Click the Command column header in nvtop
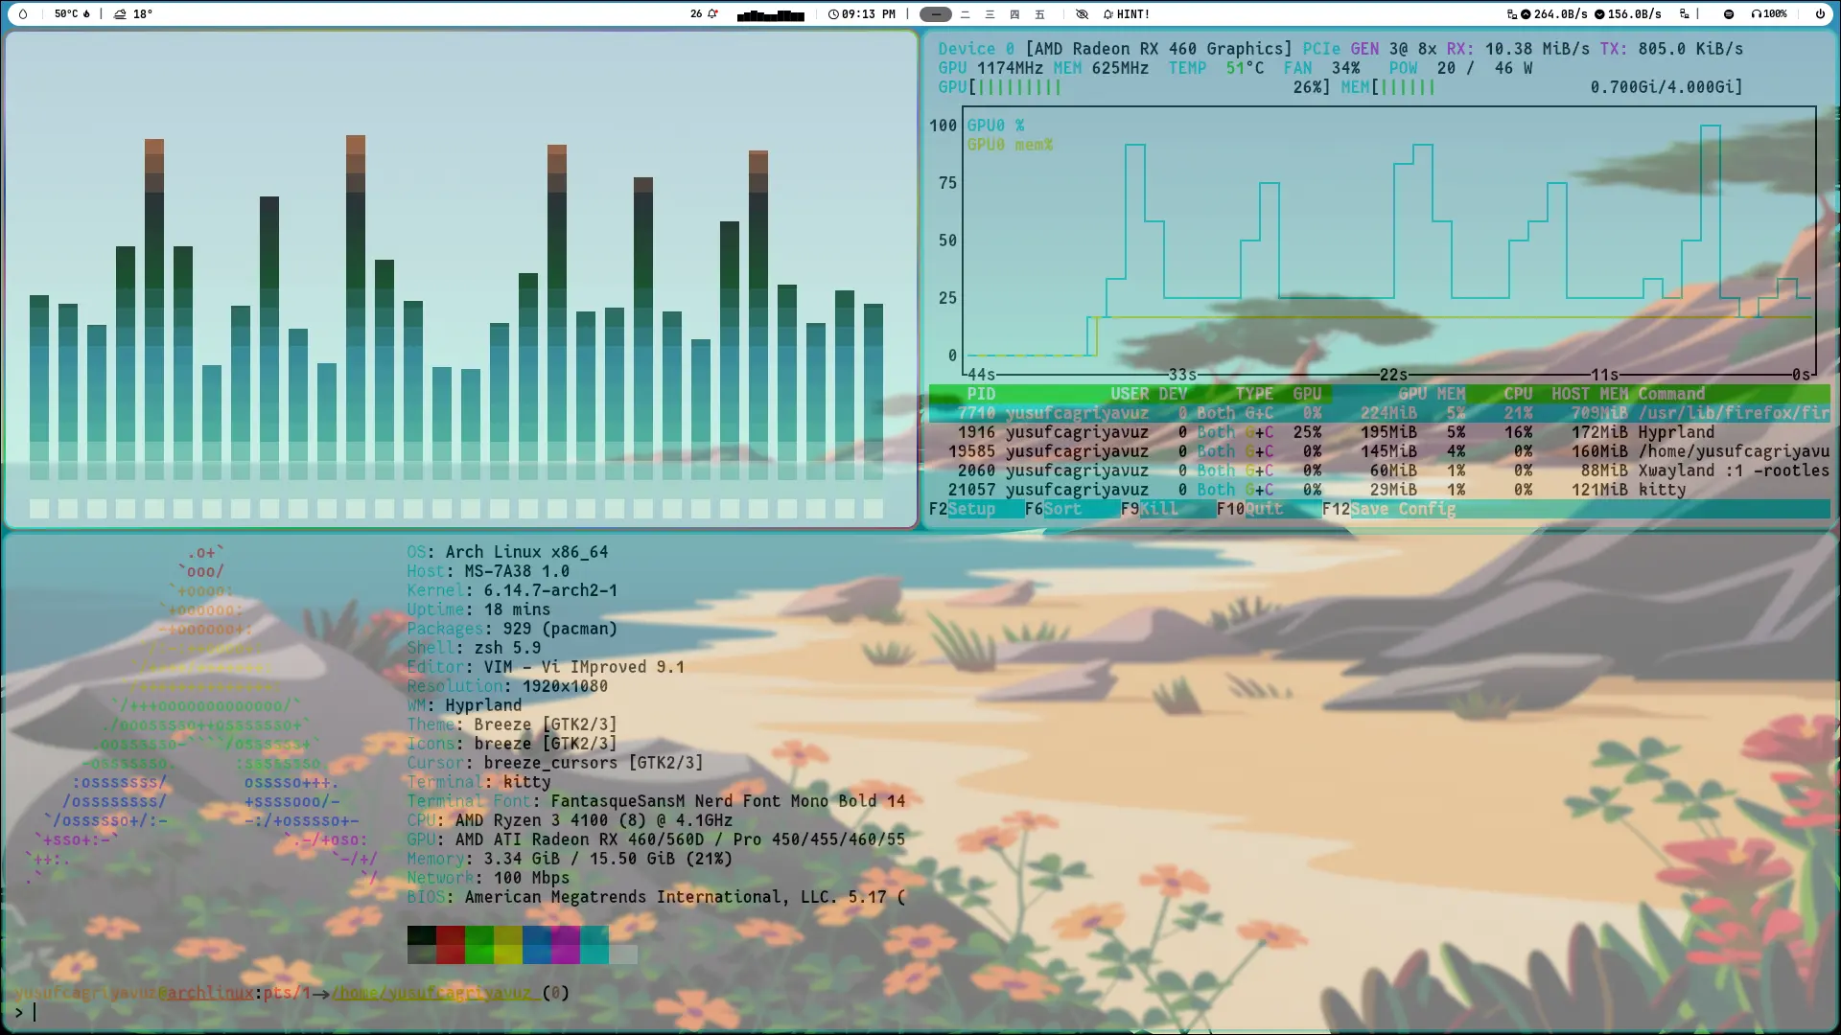The image size is (1841, 1035). (x=1671, y=394)
